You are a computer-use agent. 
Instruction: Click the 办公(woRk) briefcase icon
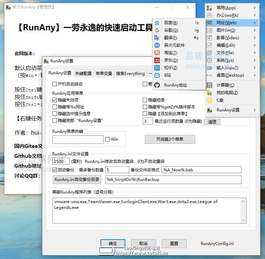(209, 15)
